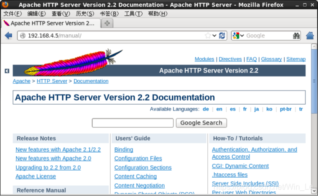Open the Firefox home page icon

coord(310,35)
